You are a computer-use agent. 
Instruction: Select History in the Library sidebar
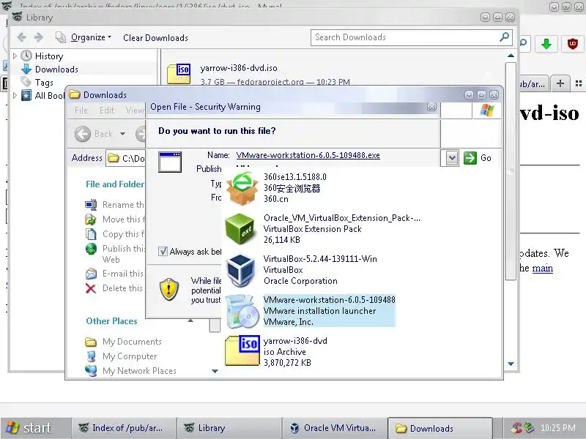(49, 56)
